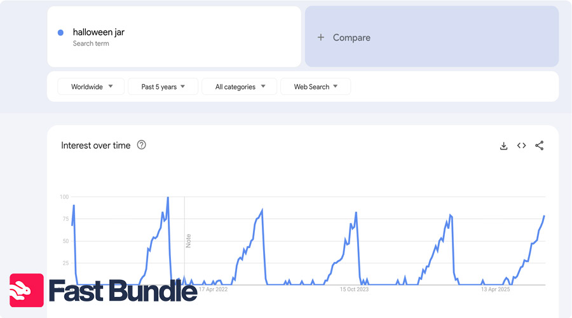Viewport: 572px width, 318px height.
Task: Open the All categories dropdown
Action: (x=239, y=86)
